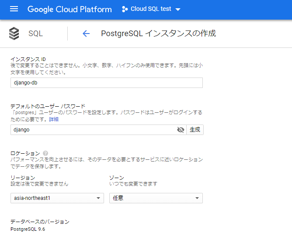Click the Cloud SQL test project dots icon

[x=125, y=9]
